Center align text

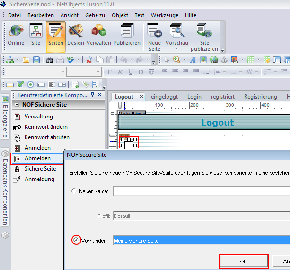175,72
